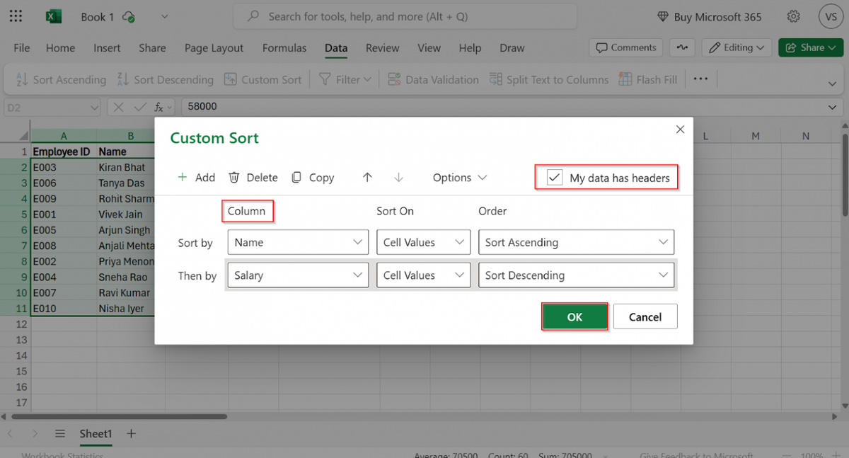849x458 pixels.
Task: Select the Nisha Iyer cell
Action: pyautogui.click(x=126, y=309)
